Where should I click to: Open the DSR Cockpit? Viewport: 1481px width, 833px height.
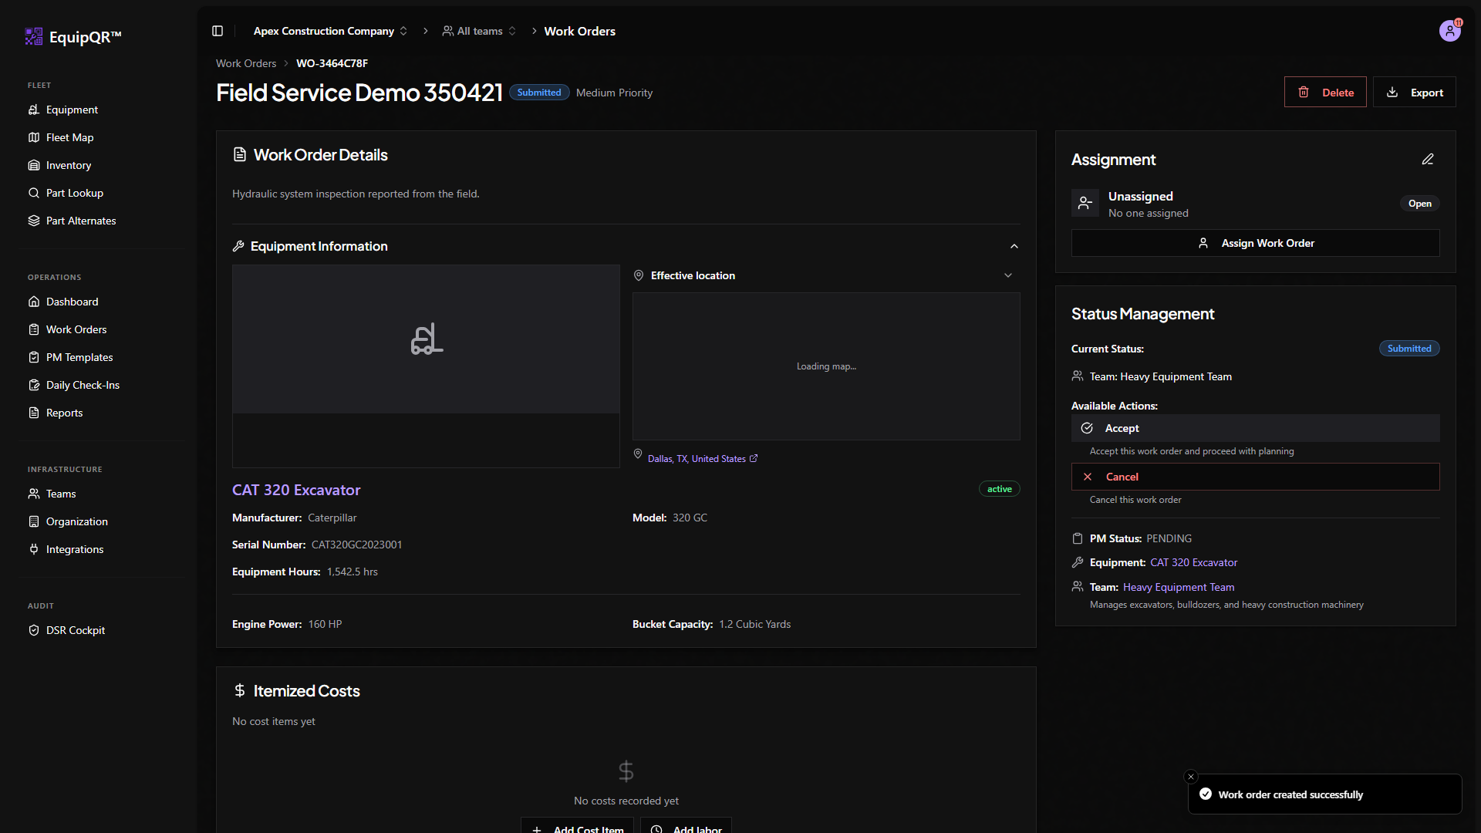tap(76, 630)
